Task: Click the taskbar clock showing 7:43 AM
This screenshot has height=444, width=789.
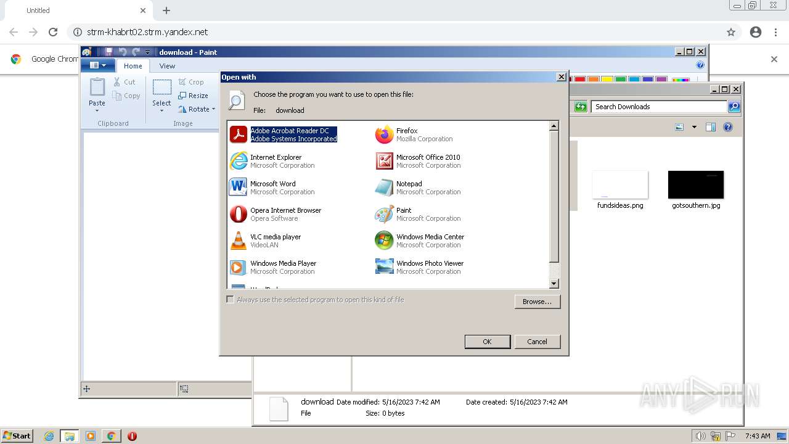Action: coord(758,436)
